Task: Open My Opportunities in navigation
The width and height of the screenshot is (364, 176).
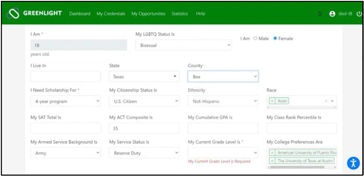Action: 148,14
